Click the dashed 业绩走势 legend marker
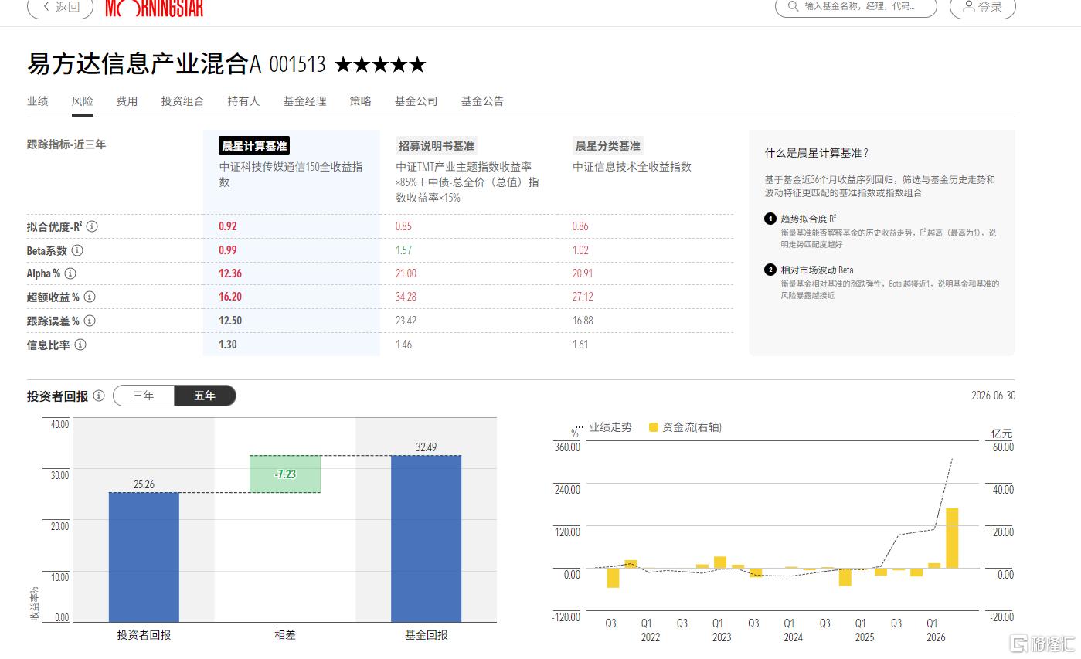Screen dimensions: 1081x659 [580, 427]
